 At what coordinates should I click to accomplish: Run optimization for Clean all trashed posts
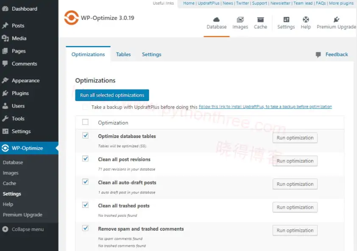[295, 207]
